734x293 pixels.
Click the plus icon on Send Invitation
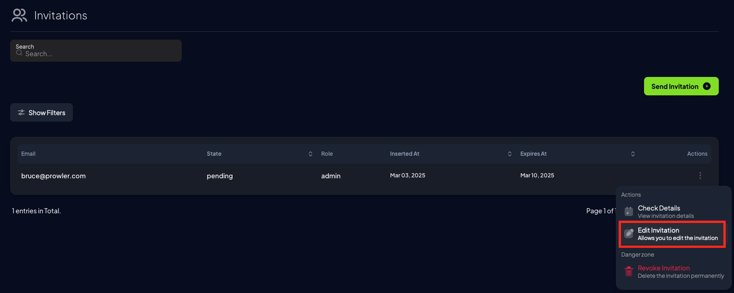pos(707,86)
